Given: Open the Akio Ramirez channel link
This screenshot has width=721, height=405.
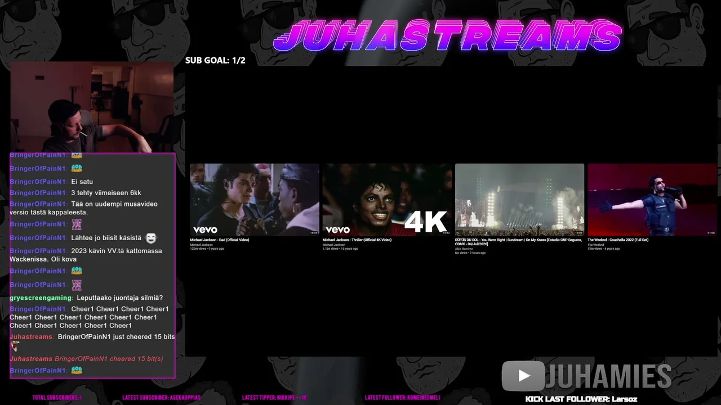Looking at the screenshot, I should click(464, 249).
